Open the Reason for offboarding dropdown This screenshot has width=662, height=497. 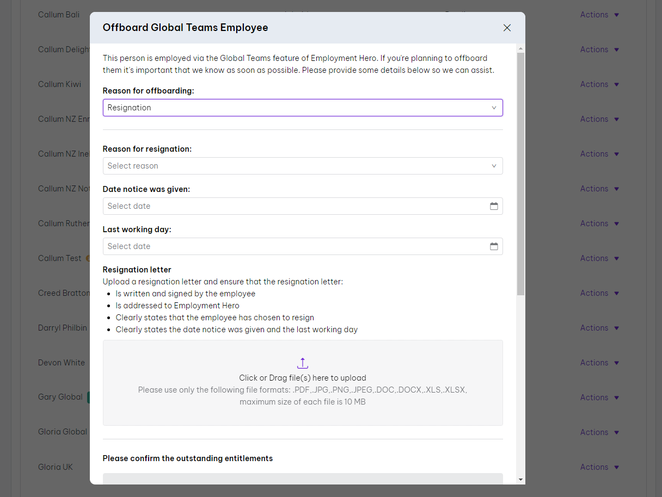click(x=302, y=108)
